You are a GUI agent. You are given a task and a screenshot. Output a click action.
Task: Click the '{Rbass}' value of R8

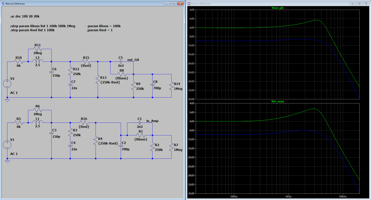point(121,79)
